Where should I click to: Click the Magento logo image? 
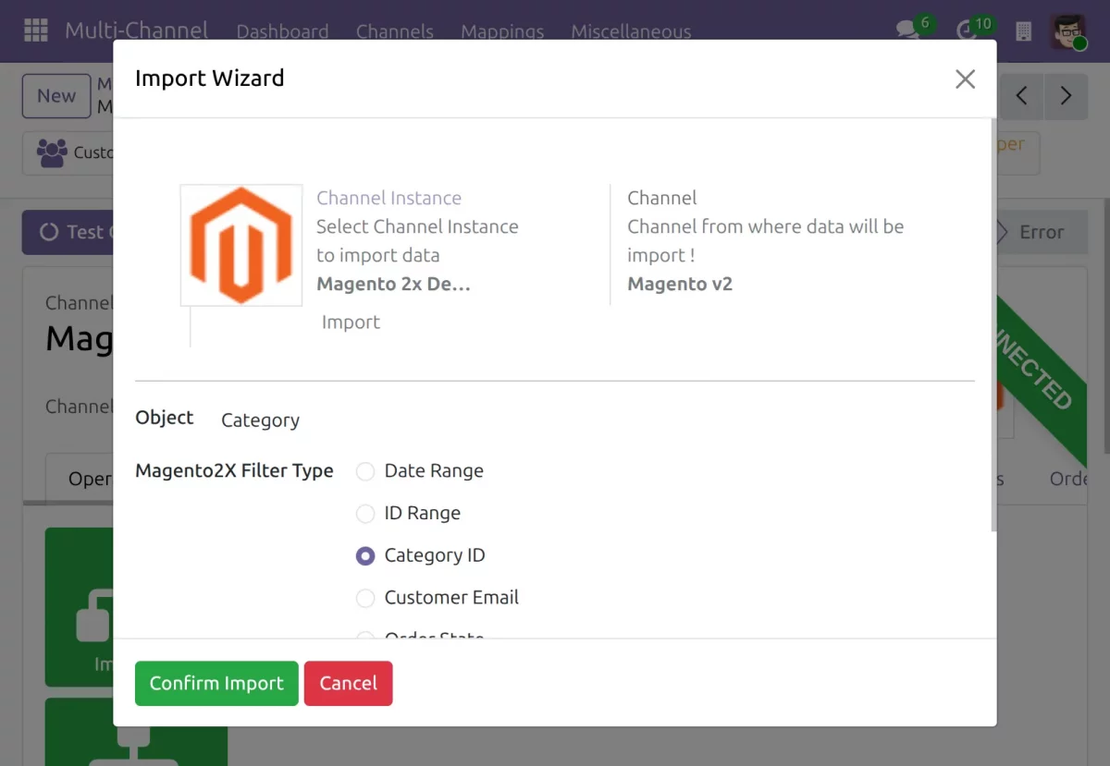tap(241, 245)
